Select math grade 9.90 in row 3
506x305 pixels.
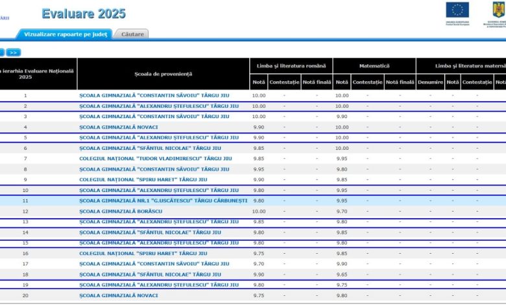342,117
